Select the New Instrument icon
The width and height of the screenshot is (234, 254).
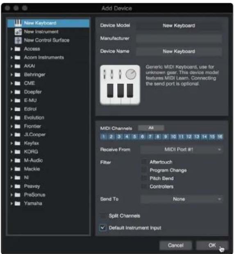(18, 31)
